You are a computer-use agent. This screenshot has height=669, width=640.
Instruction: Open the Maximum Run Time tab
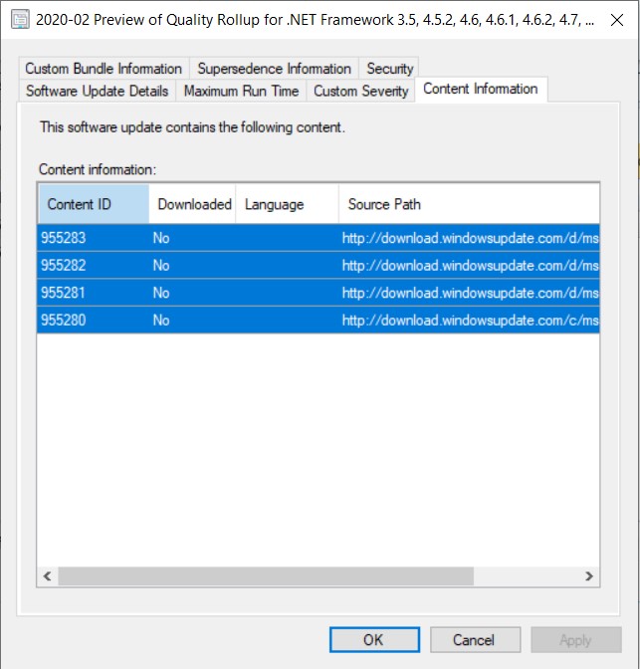[241, 91]
